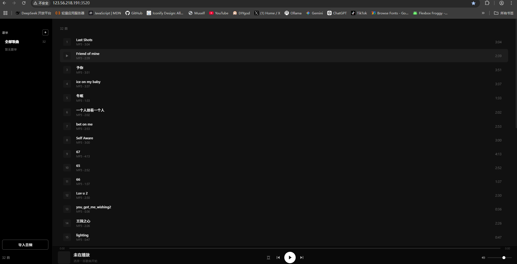Adjust the volume slider knob

coord(504,258)
